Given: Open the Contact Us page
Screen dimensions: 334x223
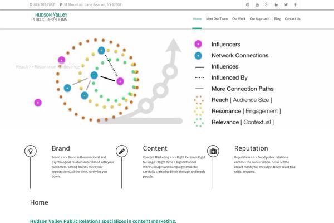Looking at the screenshot, I should click(x=292, y=19).
